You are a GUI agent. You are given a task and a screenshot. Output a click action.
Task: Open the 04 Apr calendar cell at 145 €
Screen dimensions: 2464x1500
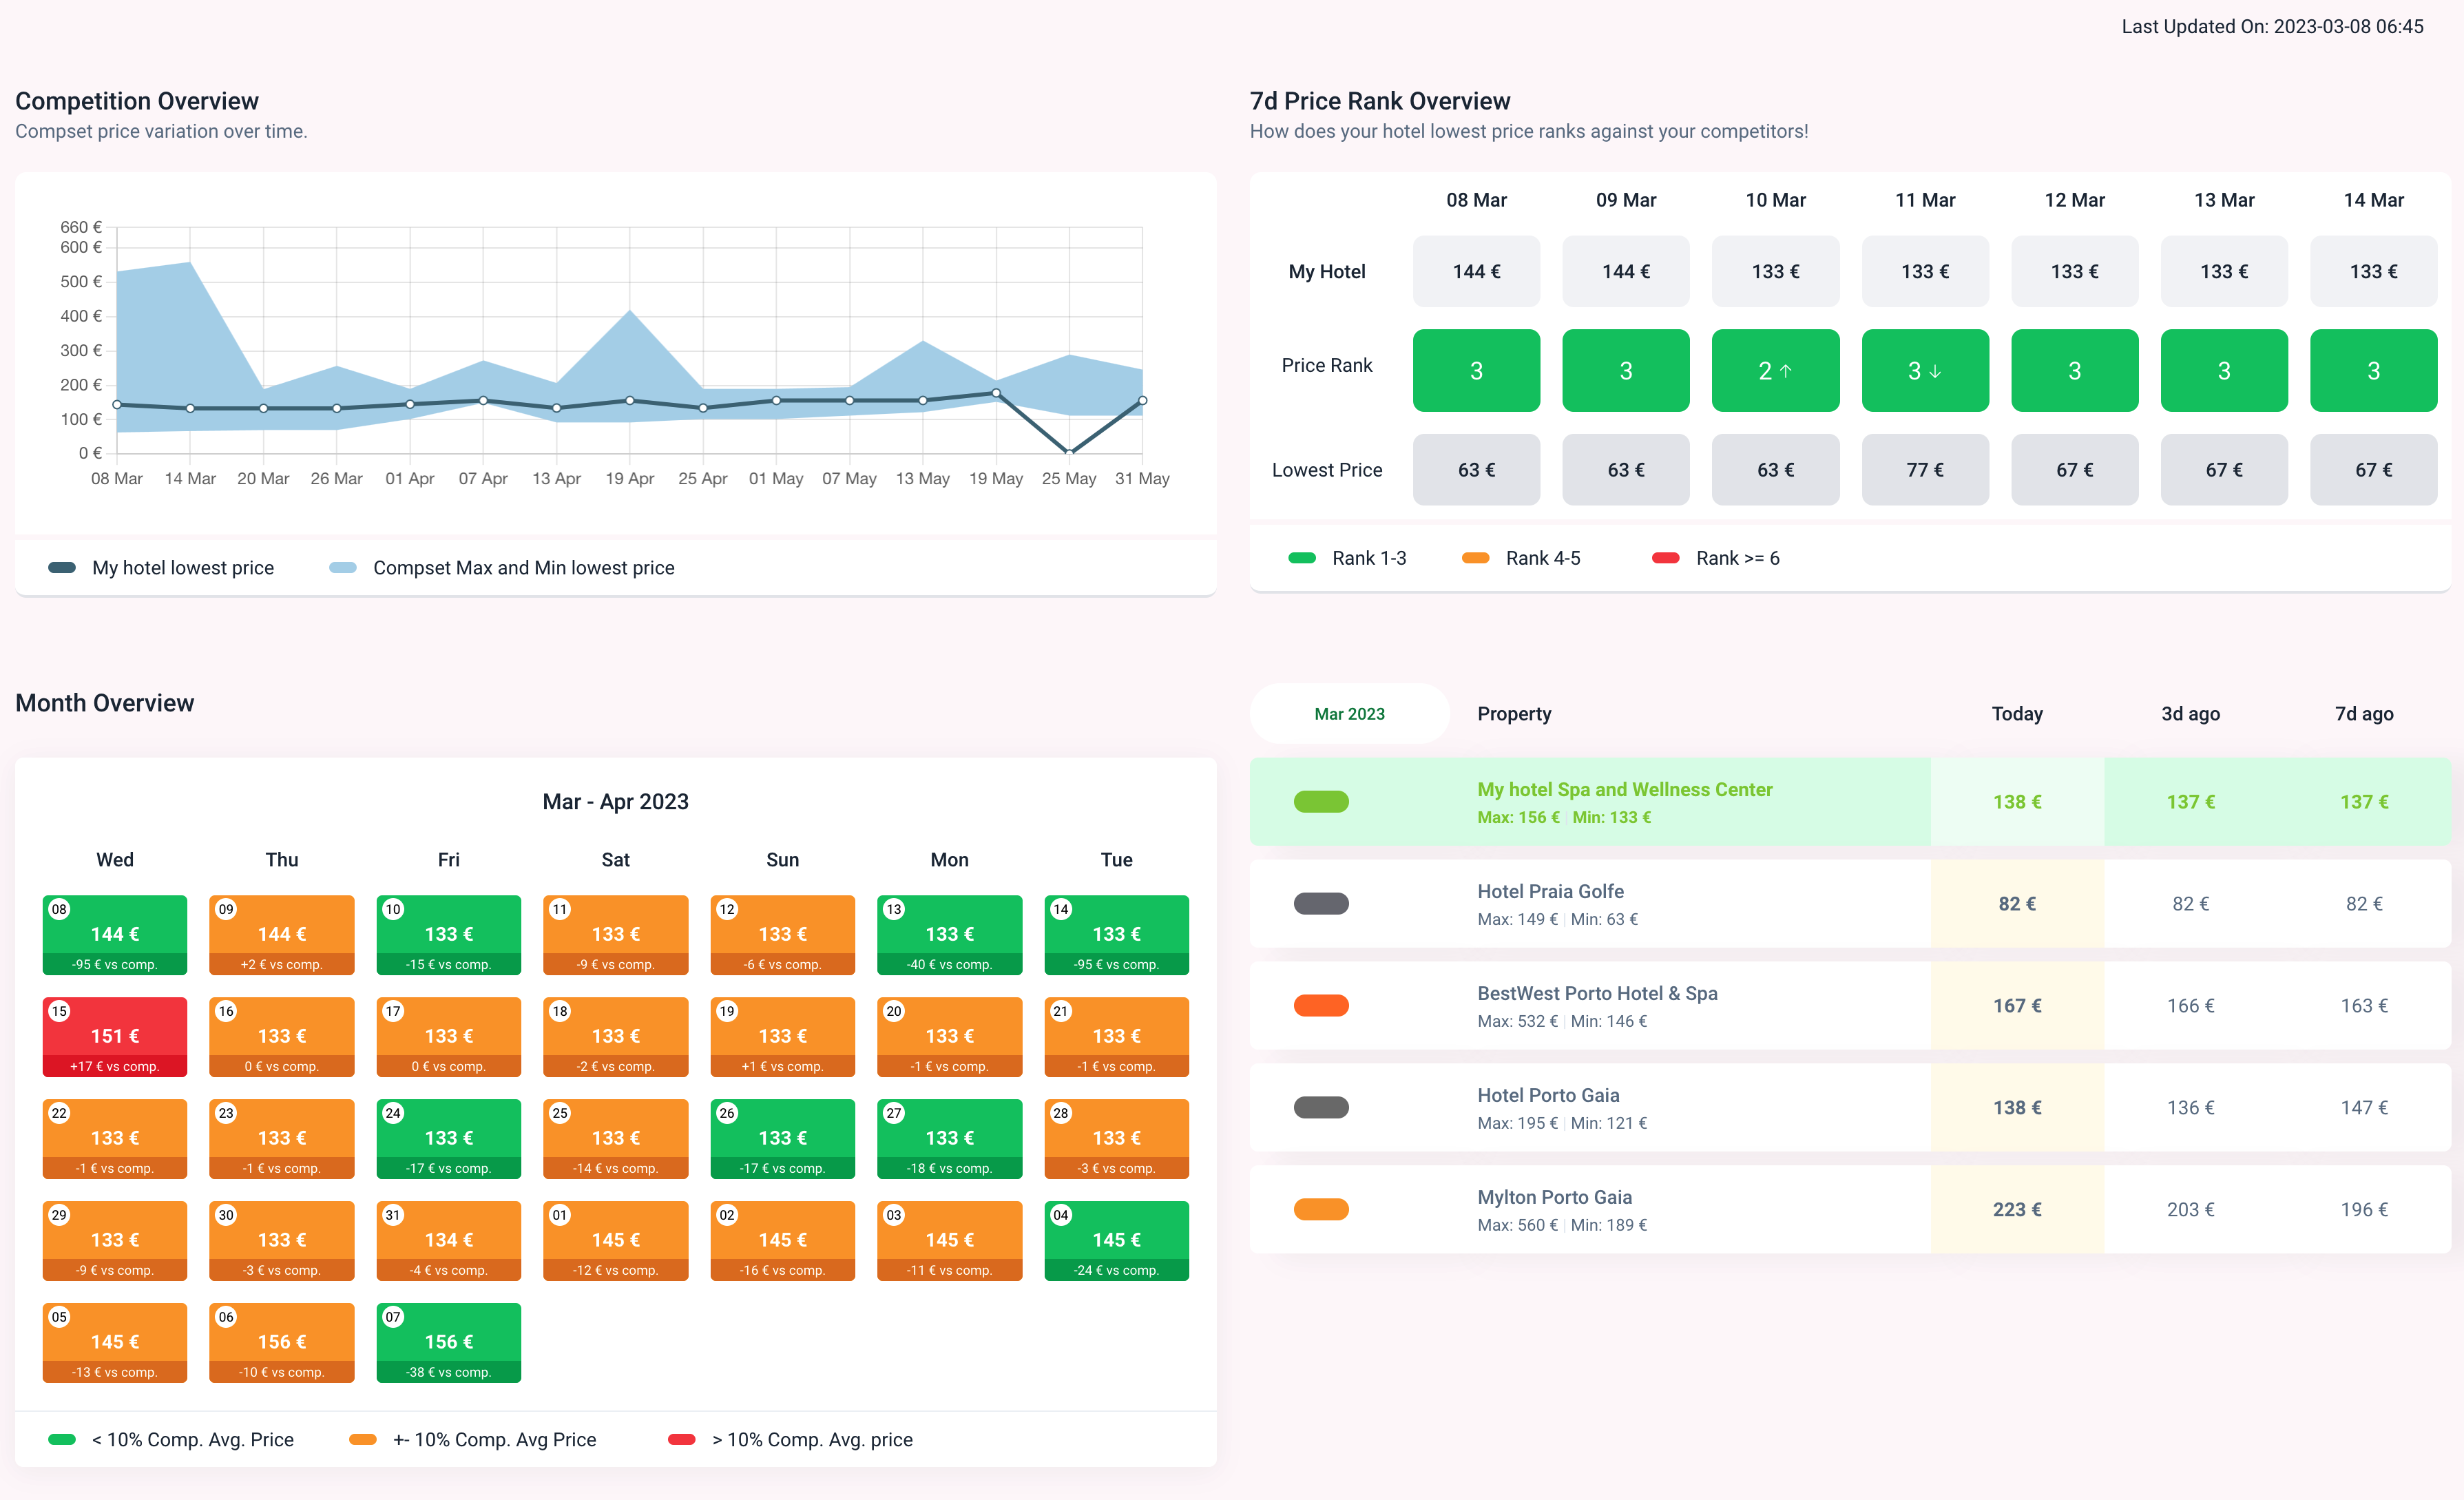(1116, 1241)
